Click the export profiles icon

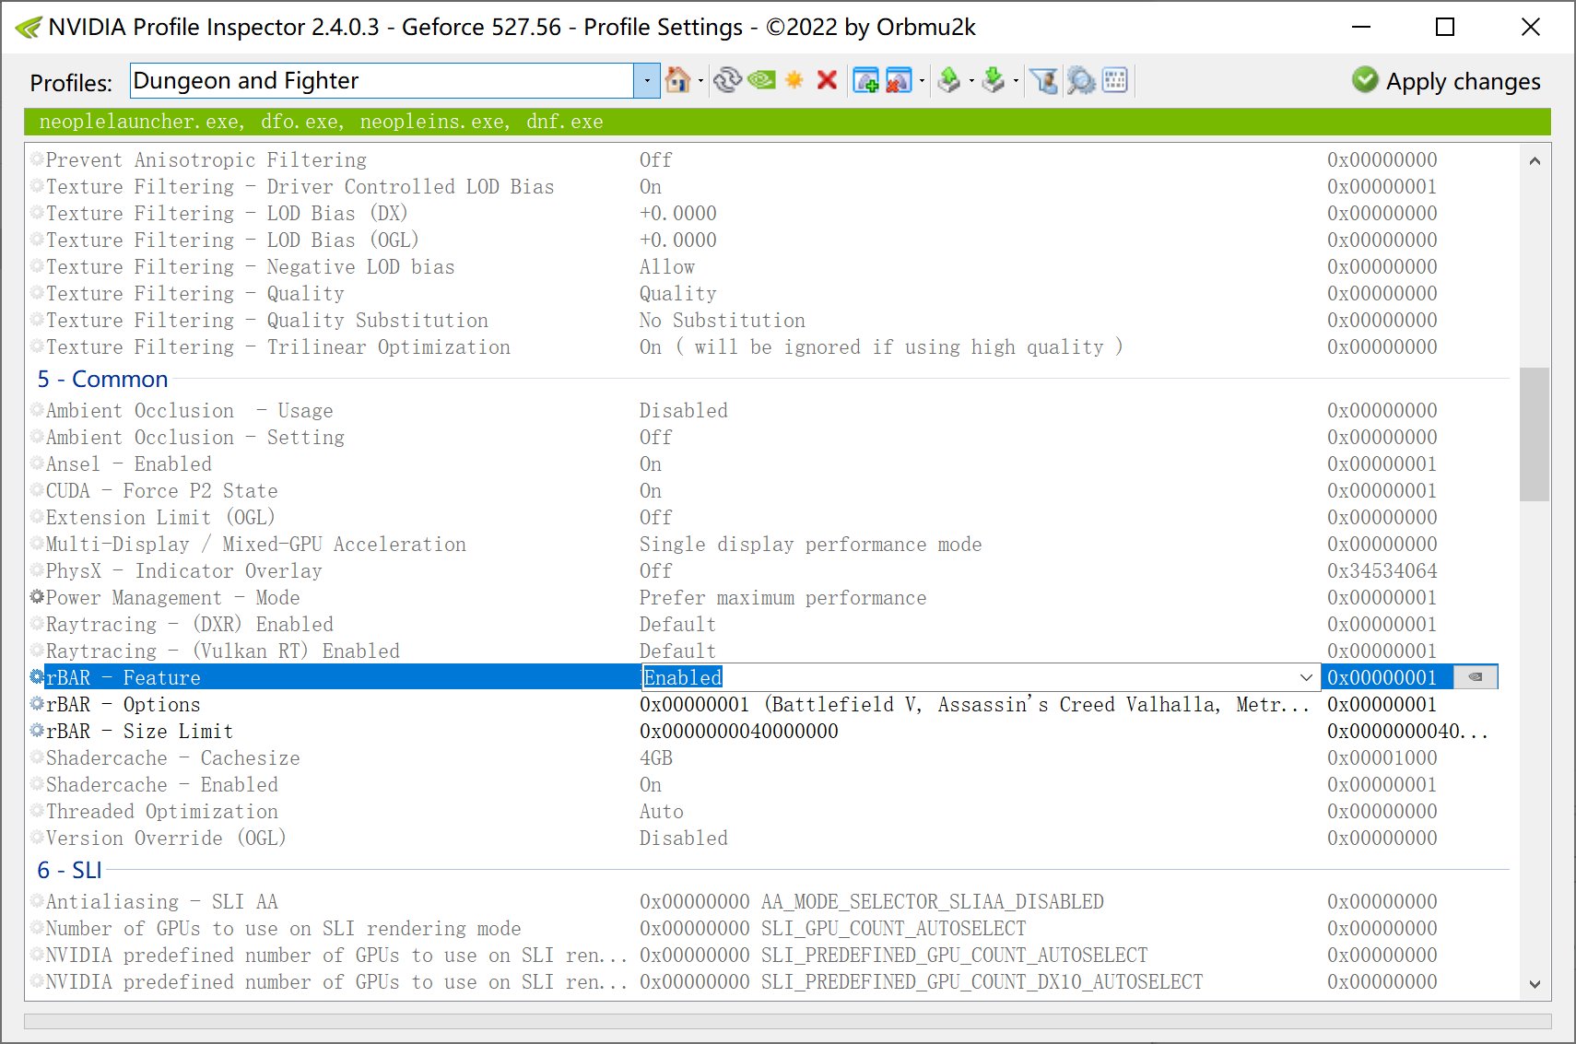click(949, 81)
